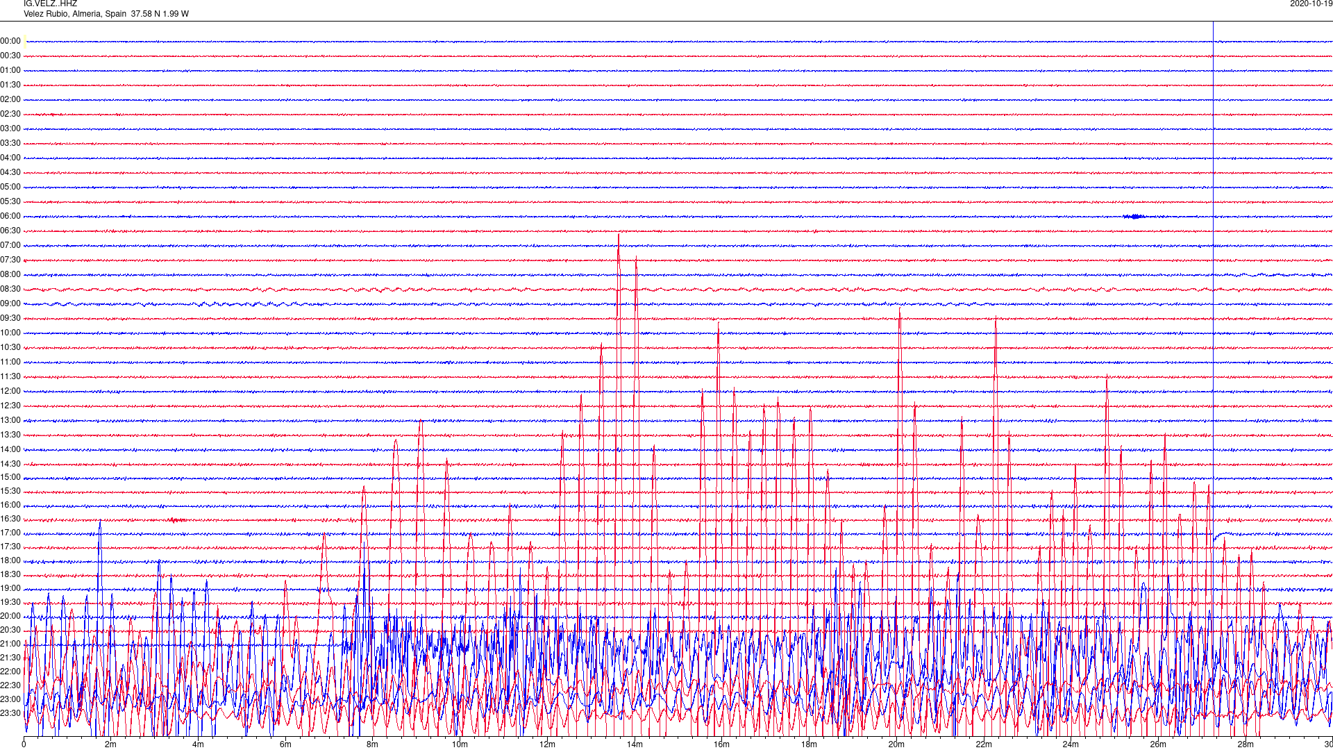Select the 07:00 time row label
Viewport: 1333px width, 750px height.
coord(10,245)
